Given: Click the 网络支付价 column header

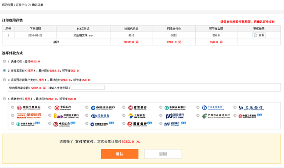Looking at the screenshot, I should (x=174, y=29).
